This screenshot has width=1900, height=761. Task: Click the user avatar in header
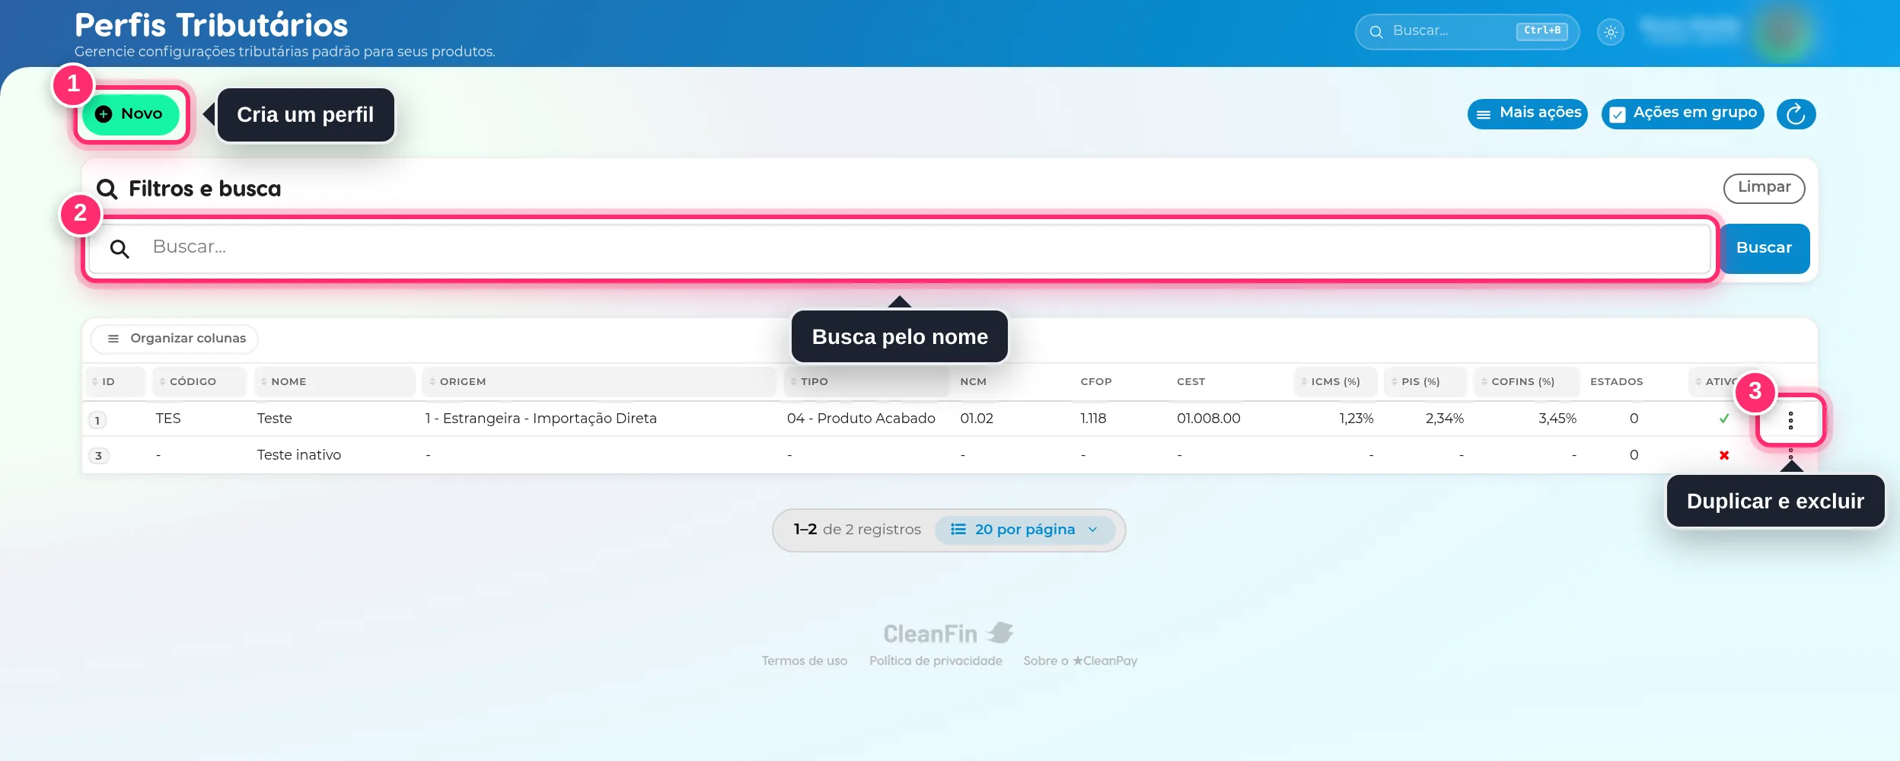pos(1782,32)
